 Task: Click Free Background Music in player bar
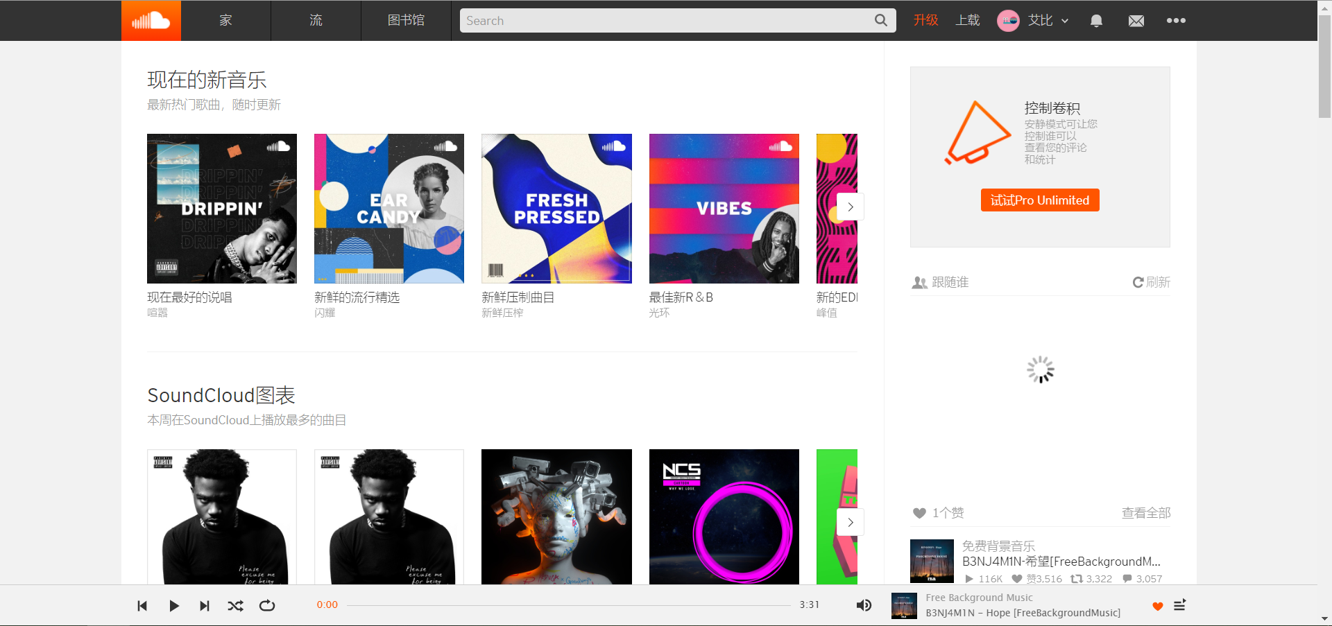[x=979, y=598]
